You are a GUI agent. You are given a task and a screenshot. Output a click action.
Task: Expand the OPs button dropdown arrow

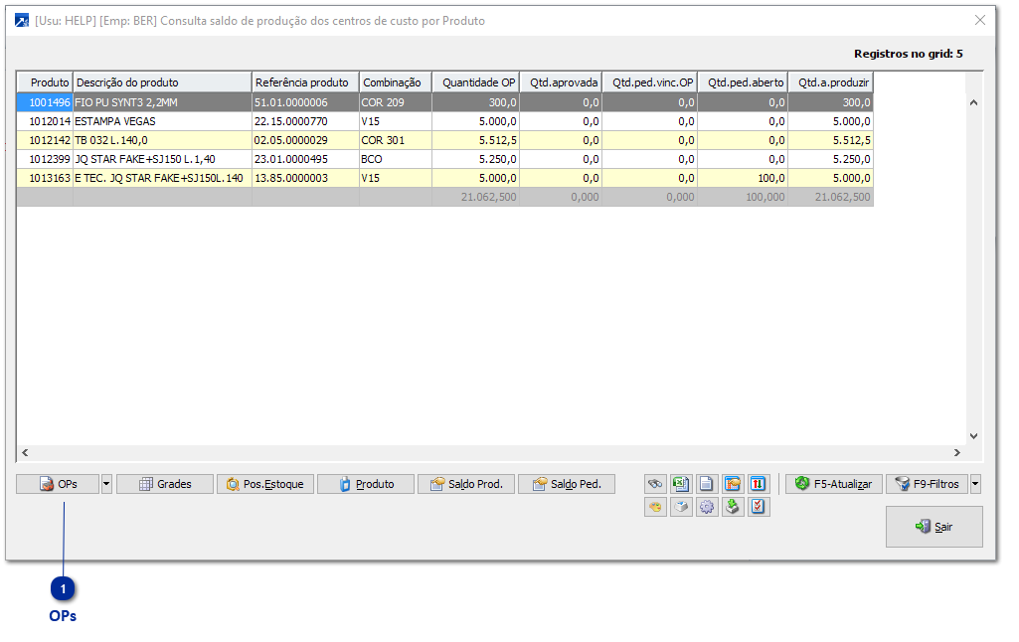click(106, 484)
